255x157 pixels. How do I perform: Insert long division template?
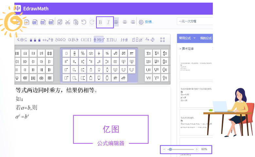coord(131,53)
